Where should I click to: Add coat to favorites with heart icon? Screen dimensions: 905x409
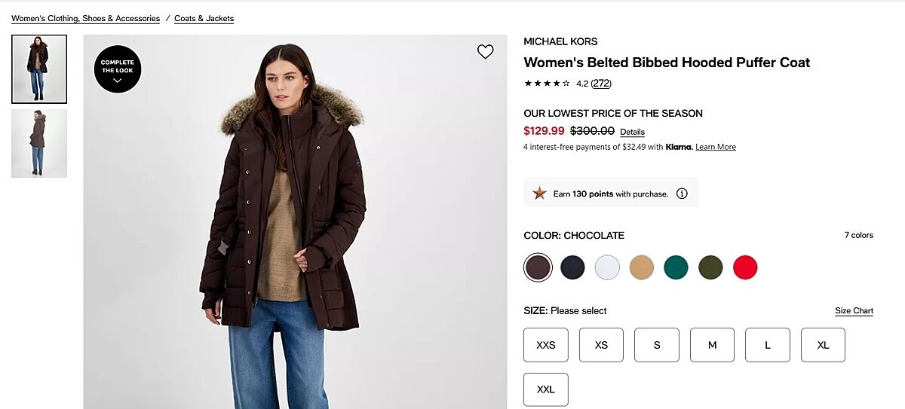[x=486, y=51]
